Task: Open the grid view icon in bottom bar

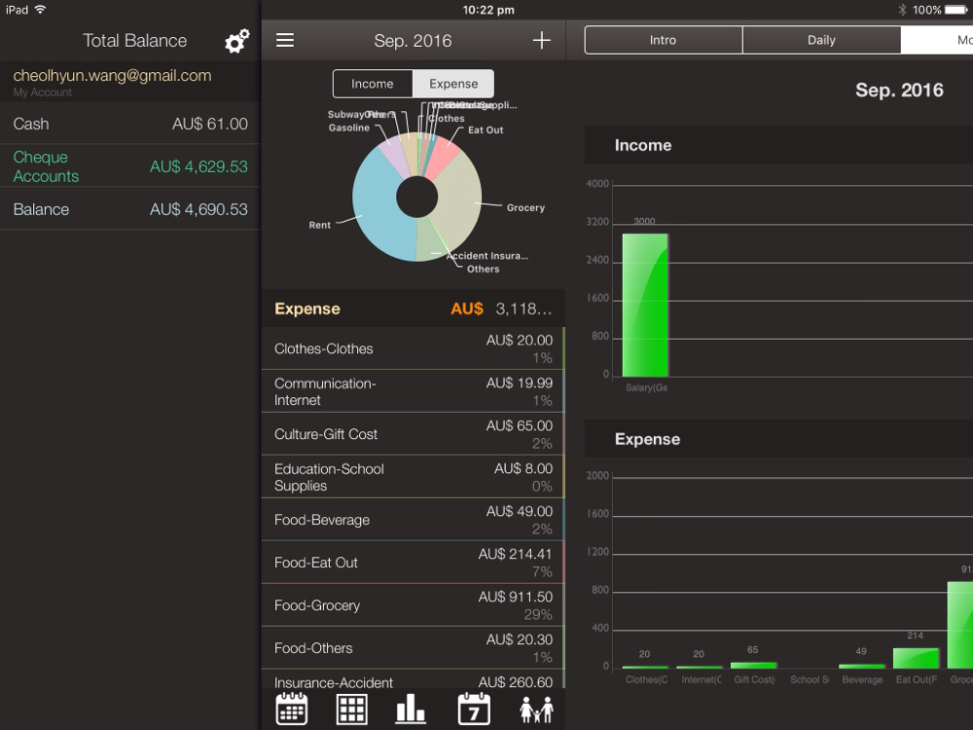Action: pyautogui.click(x=352, y=709)
